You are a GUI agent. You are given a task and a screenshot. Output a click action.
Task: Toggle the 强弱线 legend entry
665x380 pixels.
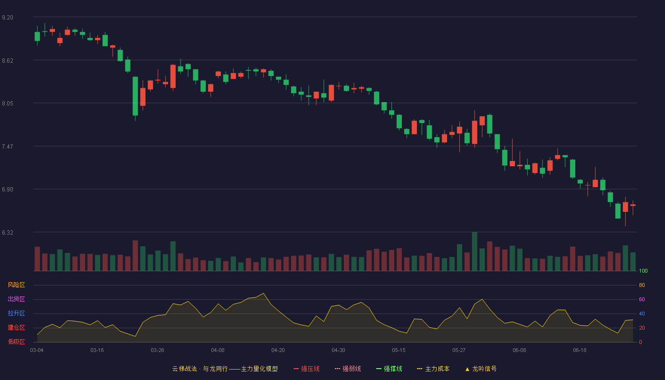point(348,369)
